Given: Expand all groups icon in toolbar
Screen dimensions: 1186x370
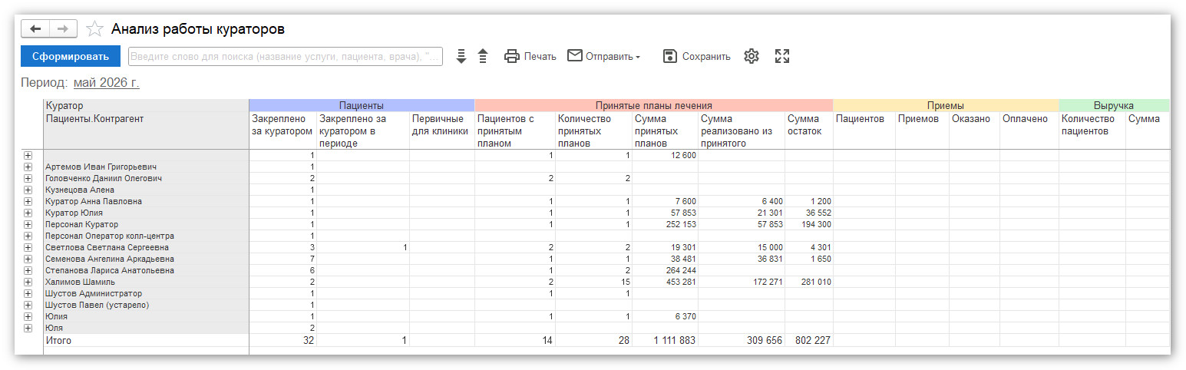Looking at the screenshot, I should 461,56.
